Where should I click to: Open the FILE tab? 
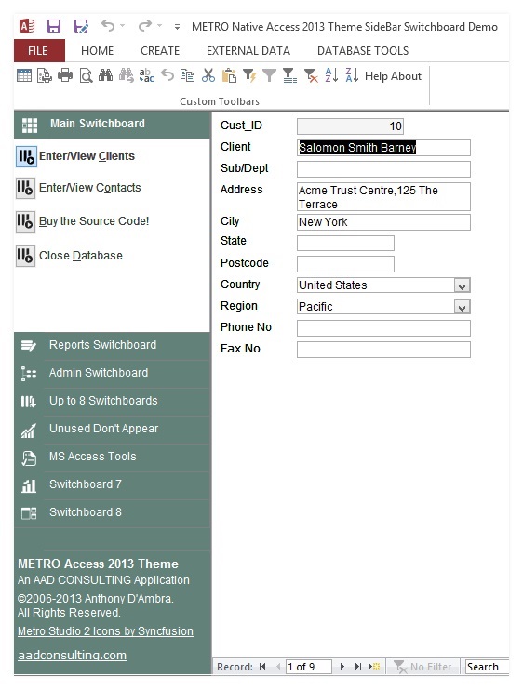pyautogui.click(x=39, y=50)
